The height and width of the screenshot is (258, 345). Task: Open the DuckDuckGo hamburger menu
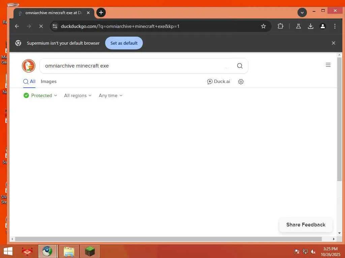[x=328, y=65]
